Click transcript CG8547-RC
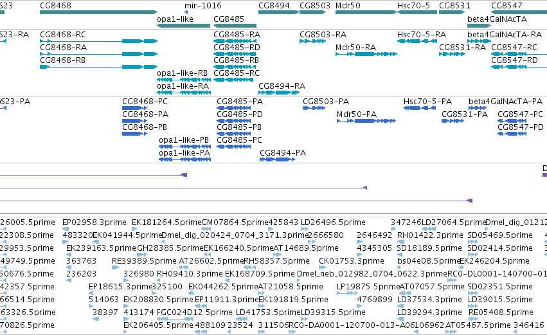547x335 pixels. [514, 48]
